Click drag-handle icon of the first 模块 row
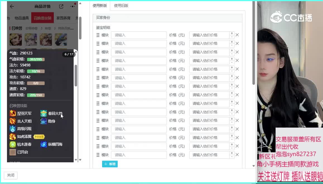The width and height of the screenshot is (323, 184). coord(98,35)
